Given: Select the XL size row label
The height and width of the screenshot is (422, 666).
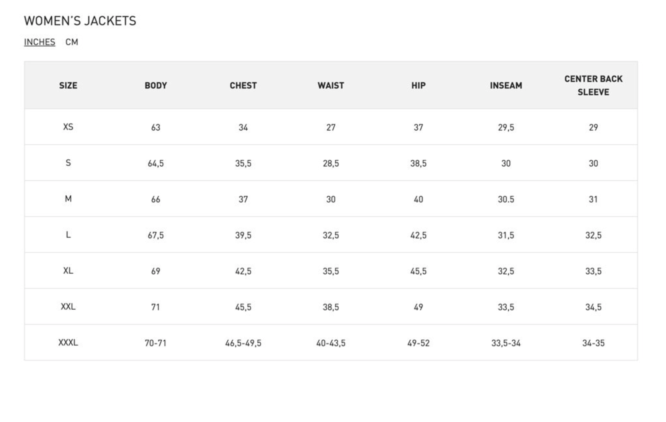Looking at the screenshot, I should (68, 270).
